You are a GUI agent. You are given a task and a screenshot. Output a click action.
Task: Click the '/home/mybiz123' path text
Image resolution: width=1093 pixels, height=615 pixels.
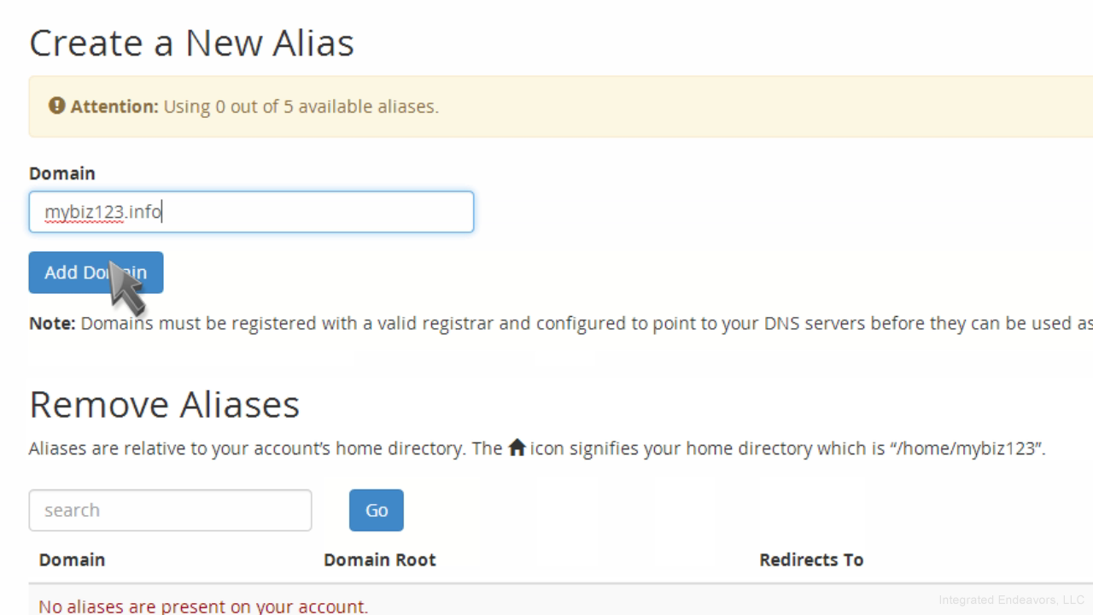(967, 448)
